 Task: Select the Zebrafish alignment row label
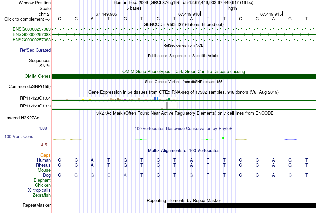[42, 195]
